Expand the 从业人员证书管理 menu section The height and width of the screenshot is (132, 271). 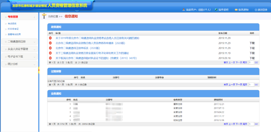coord(34,49)
